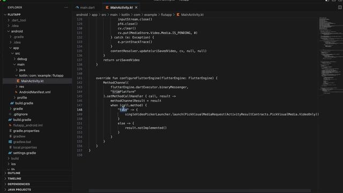
Task: Click the settings.gradle file icon
Action: click(x=10, y=153)
